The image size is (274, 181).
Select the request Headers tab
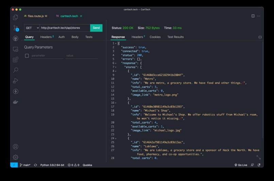click(47, 37)
